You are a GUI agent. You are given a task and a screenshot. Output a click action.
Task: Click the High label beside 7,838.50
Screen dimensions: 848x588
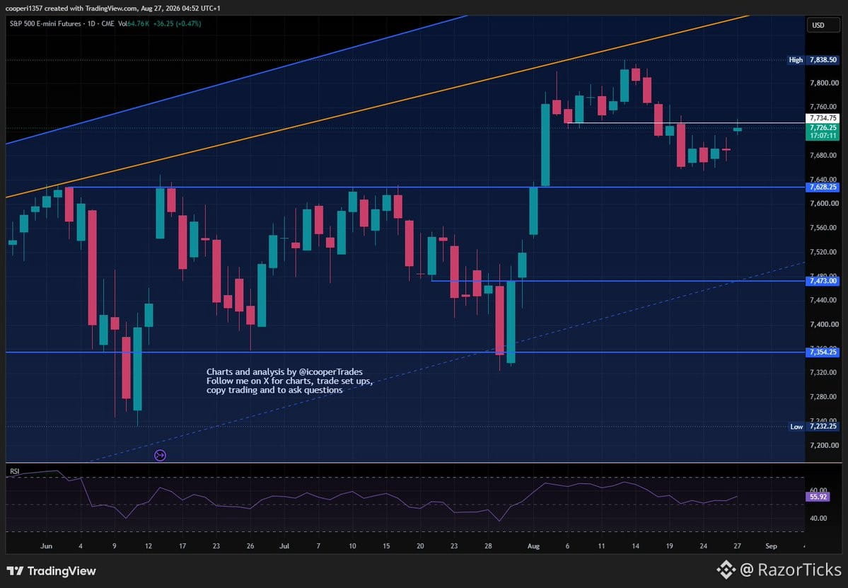click(x=796, y=60)
